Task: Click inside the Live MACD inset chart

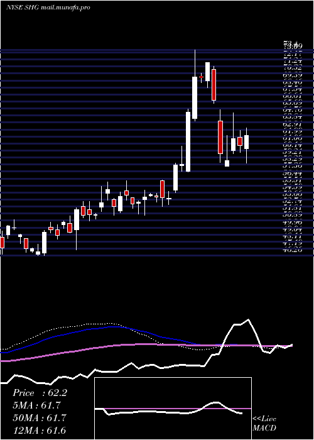Action: point(173,409)
